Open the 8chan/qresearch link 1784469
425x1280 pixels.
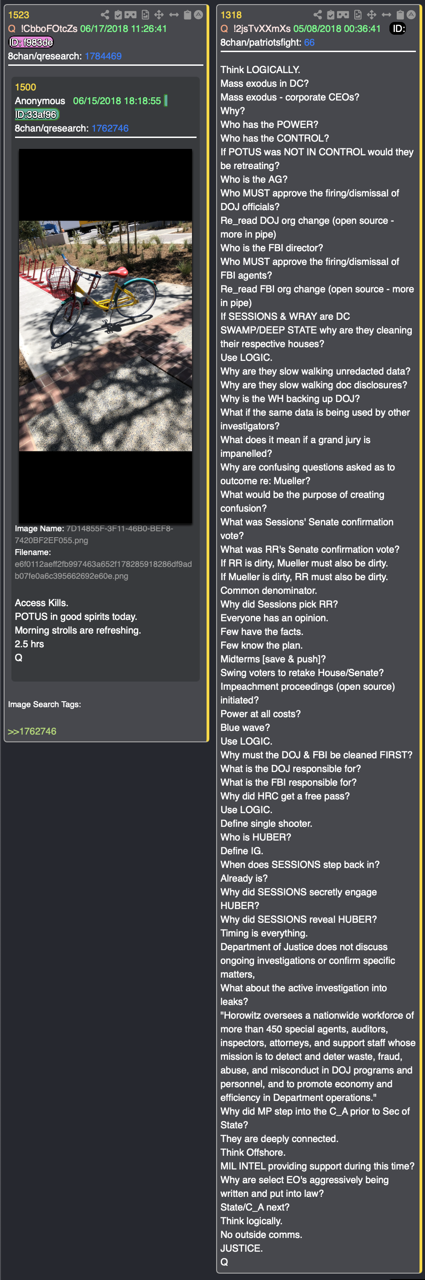[x=103, y=56]
